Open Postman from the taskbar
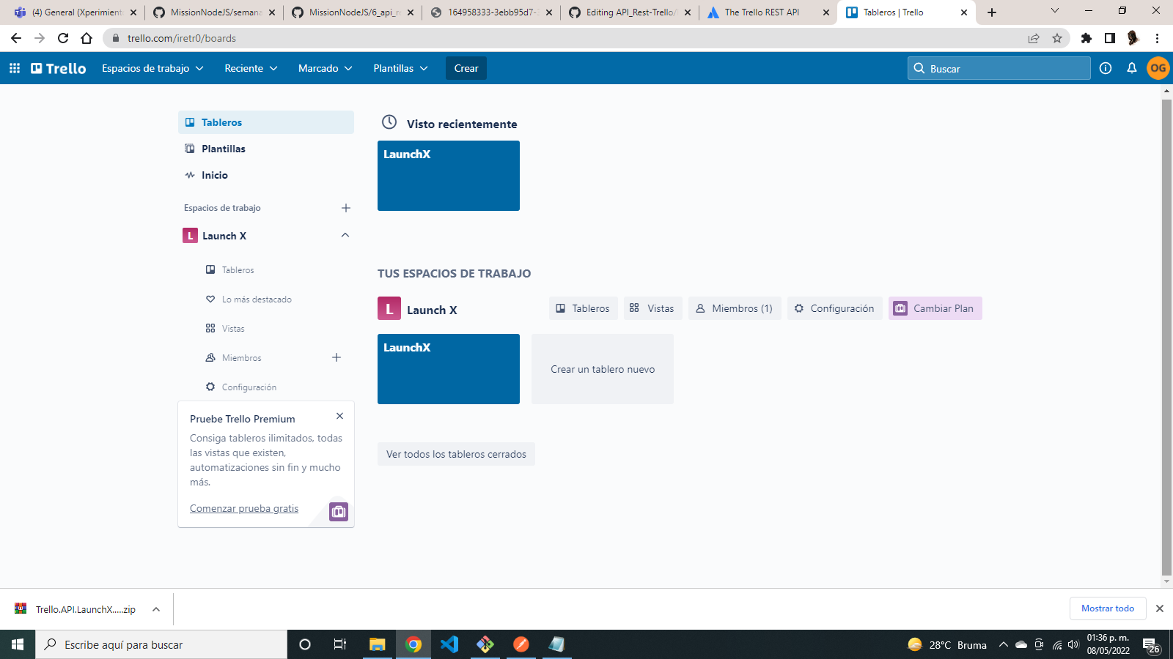 tap(521, 644)
